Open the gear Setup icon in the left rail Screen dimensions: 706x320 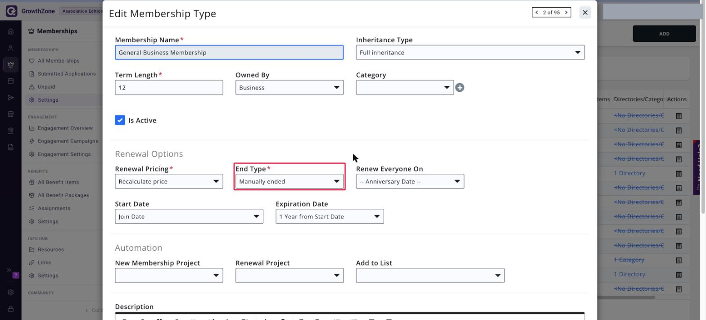[11, 292]
